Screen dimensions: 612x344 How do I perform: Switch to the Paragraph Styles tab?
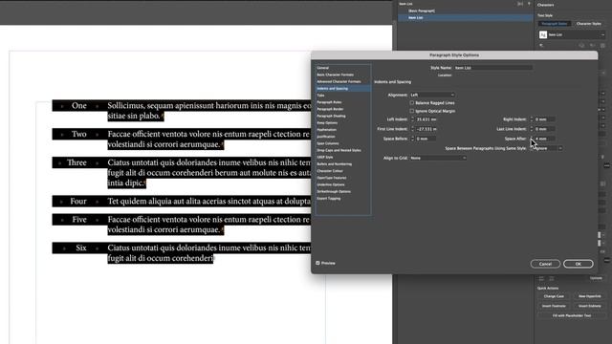555,24
